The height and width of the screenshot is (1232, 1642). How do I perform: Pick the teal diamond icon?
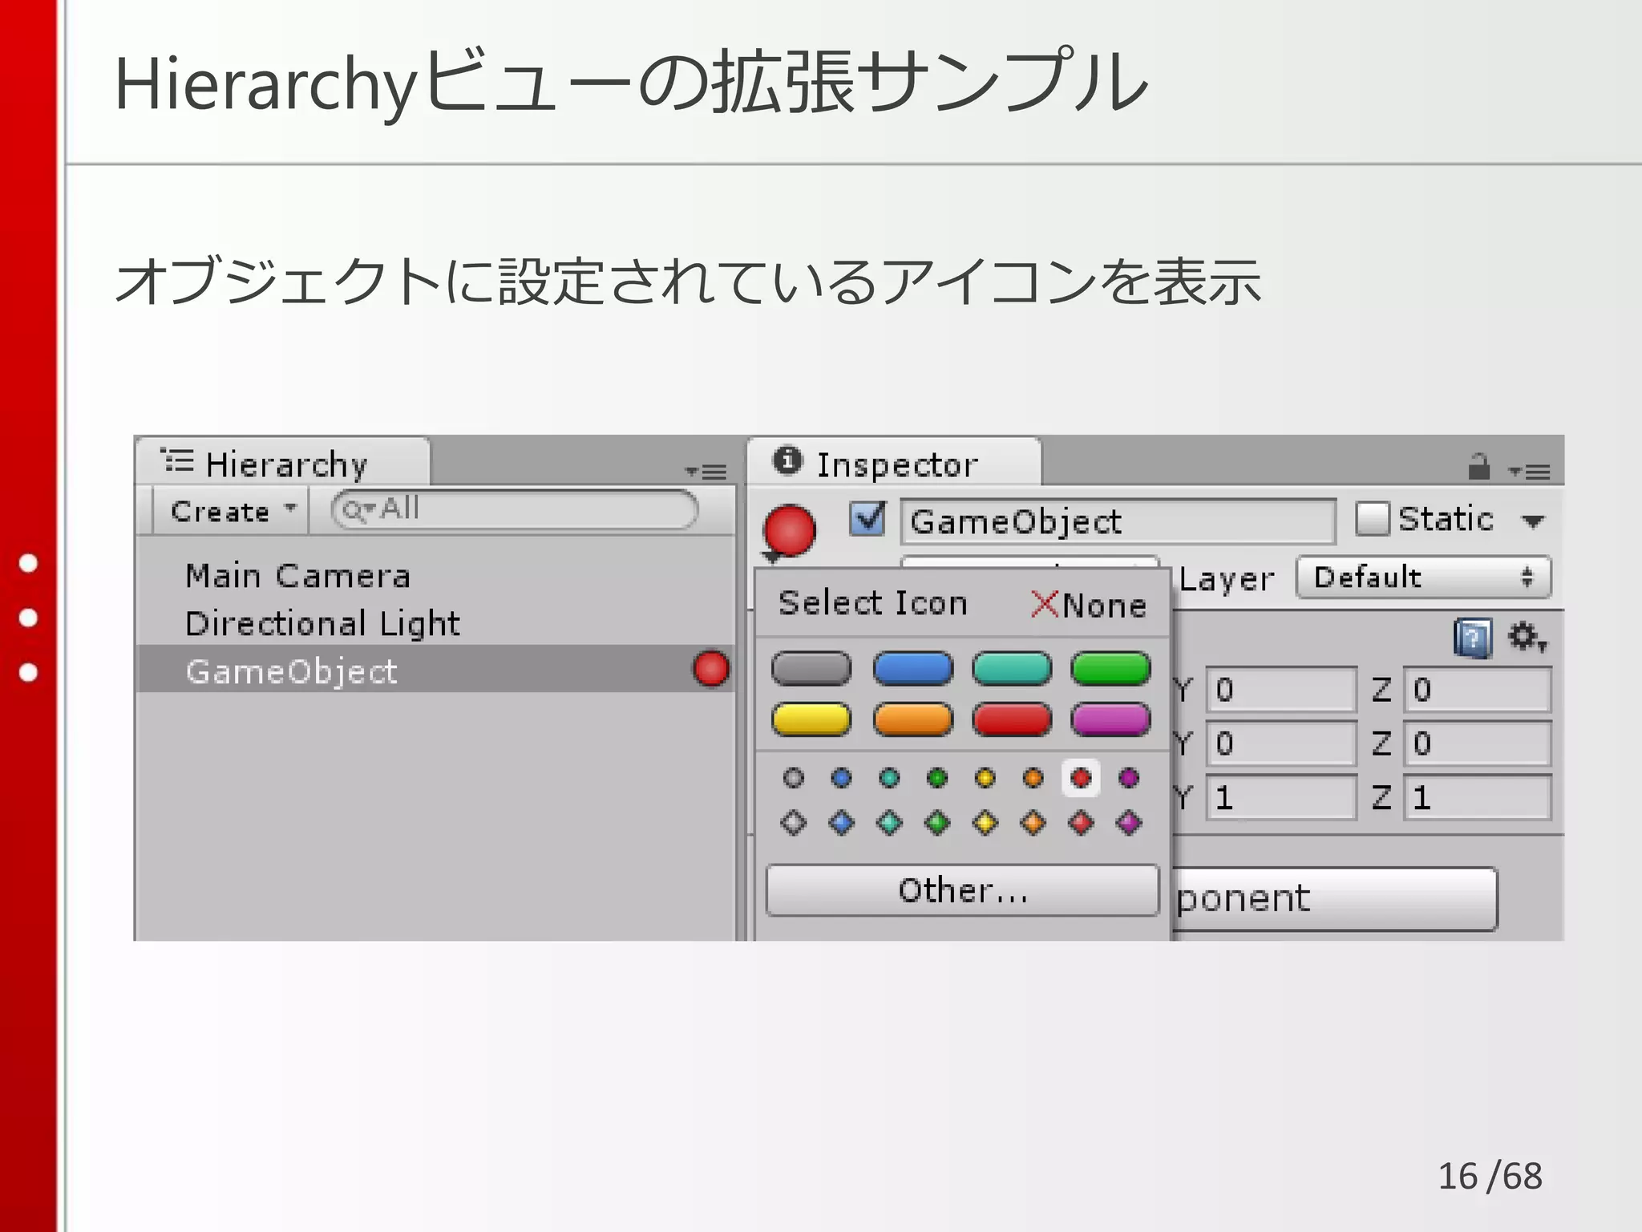click(890, 822)
